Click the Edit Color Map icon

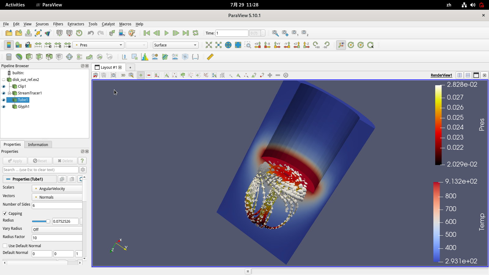tap(19, 45)
